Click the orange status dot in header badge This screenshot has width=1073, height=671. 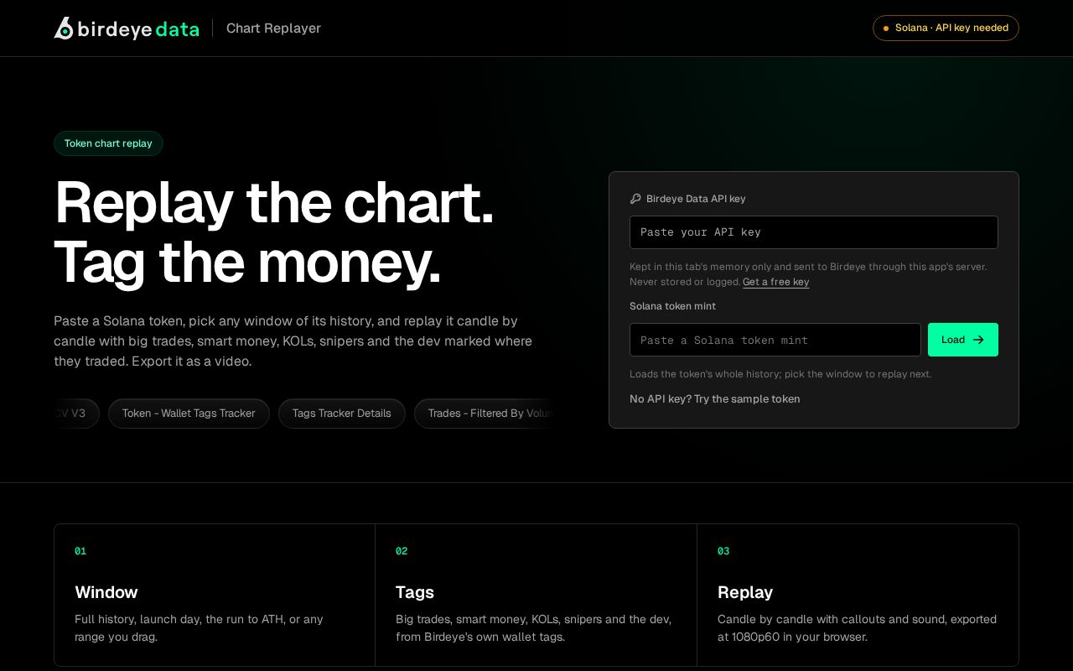click(885, 28)
